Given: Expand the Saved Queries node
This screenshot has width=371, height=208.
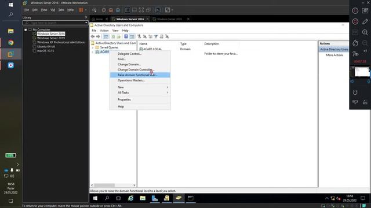Looking at the screenshot, I should [x=93, y=47].
